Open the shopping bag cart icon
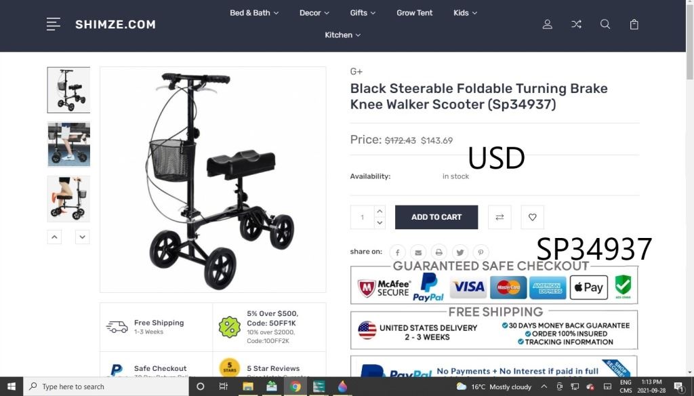This screenshot has width=694, height=396. [634, 24]
